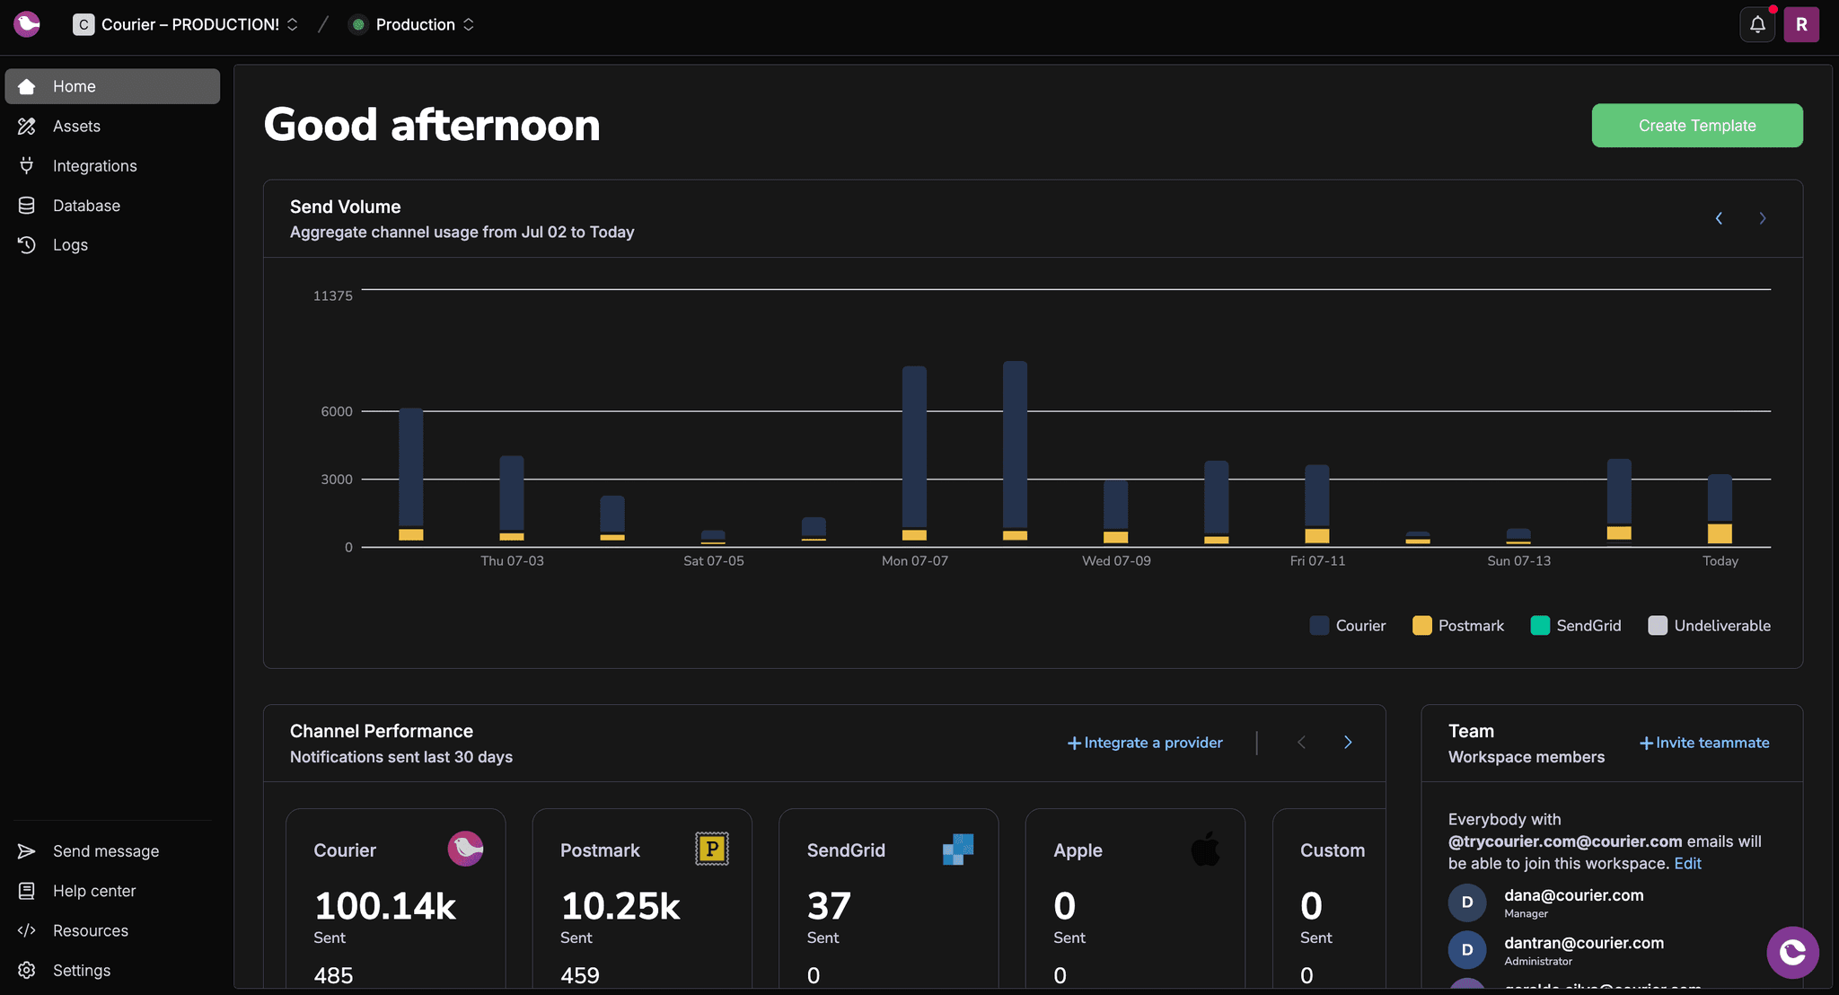This screenshot has height=995, width=1839.
Task: Show next Channel Performance cards
Action: (x=1348, y=743)
